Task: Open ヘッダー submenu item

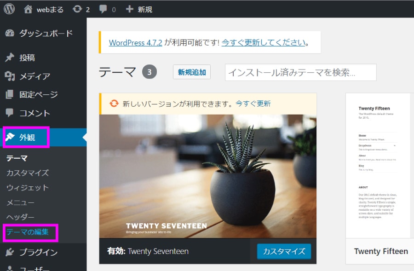Action: click(20, 217)
